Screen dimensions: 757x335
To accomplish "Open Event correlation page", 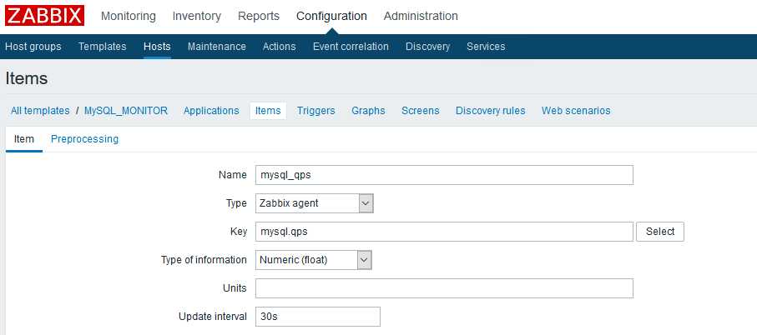I will 351,47.
